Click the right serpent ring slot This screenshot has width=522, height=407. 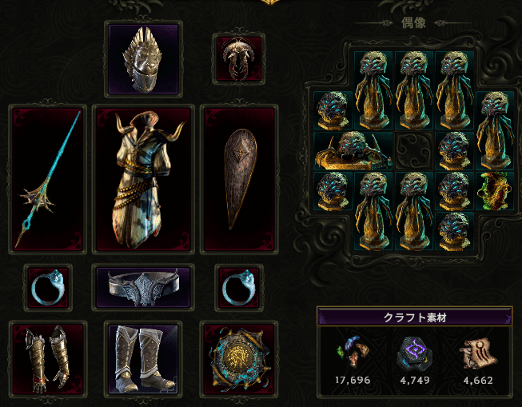[239, 288]
